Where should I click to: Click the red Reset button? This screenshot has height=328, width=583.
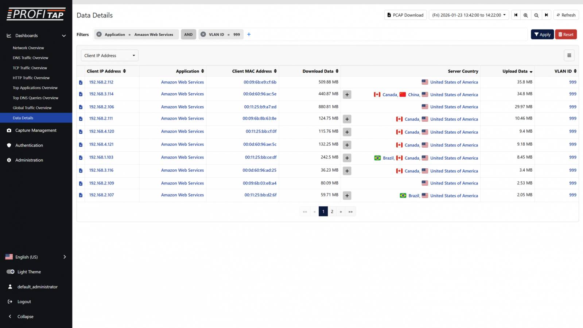565,35
